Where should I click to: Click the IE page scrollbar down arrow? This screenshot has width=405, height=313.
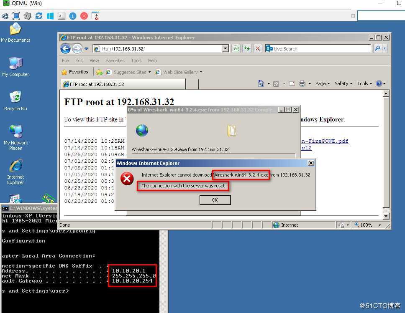386,216
